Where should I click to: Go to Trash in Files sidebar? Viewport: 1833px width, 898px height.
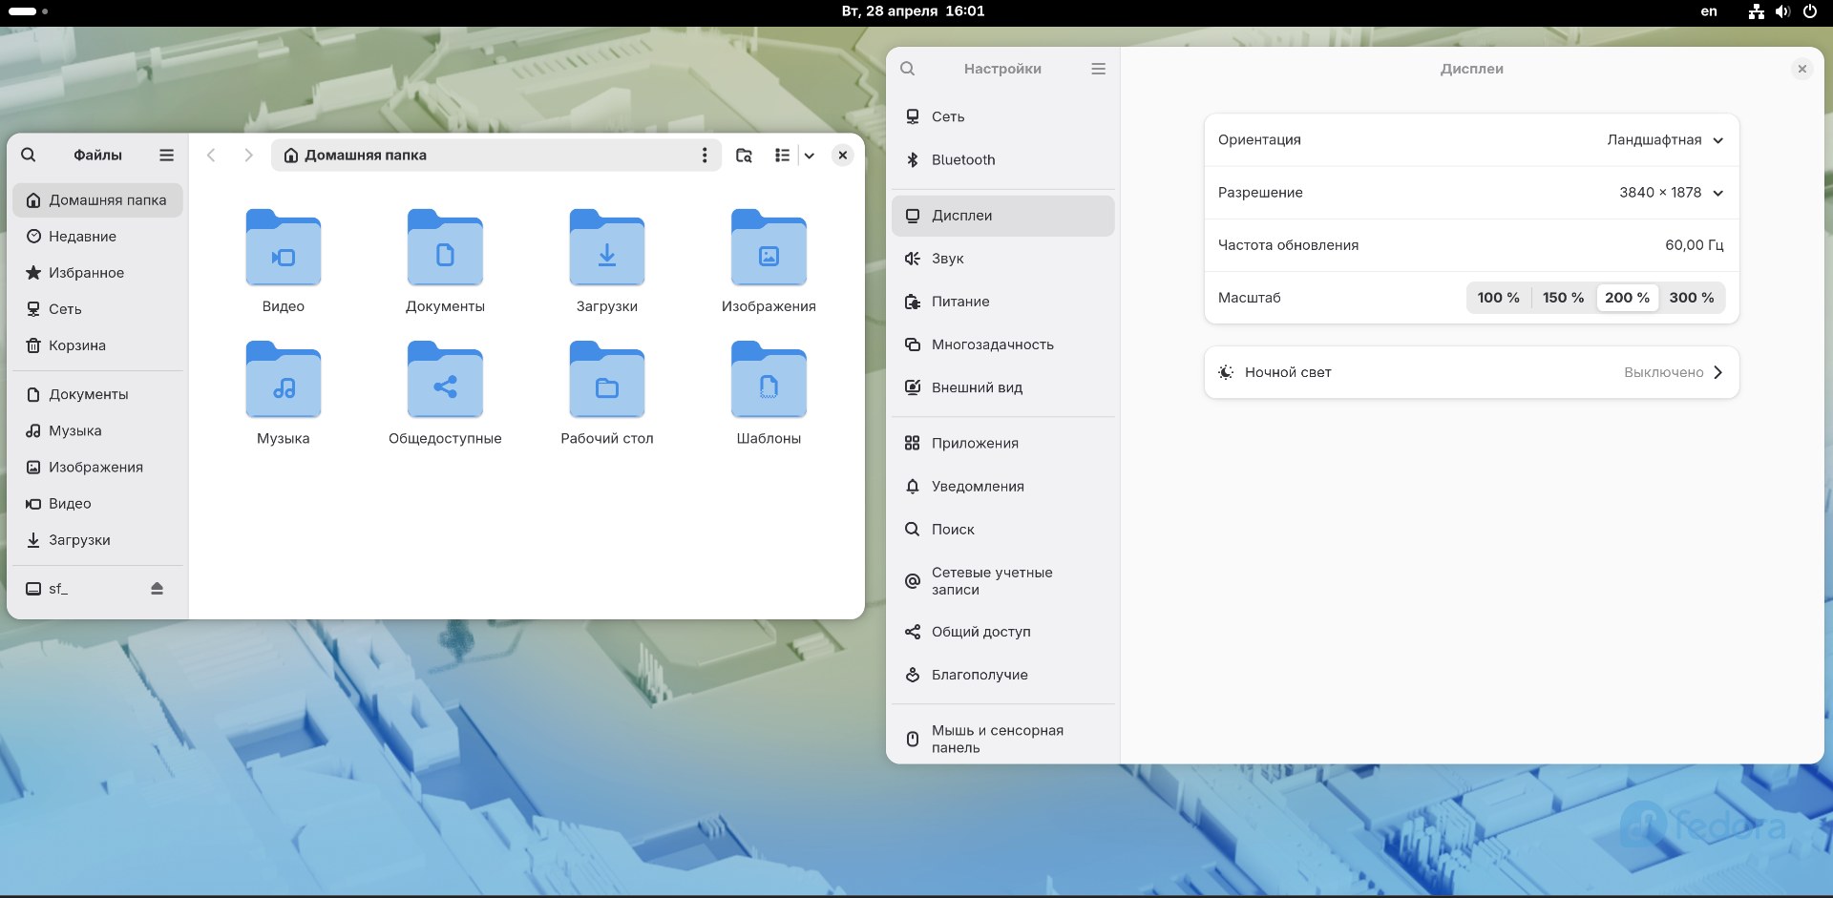click(x=77, y=345)
